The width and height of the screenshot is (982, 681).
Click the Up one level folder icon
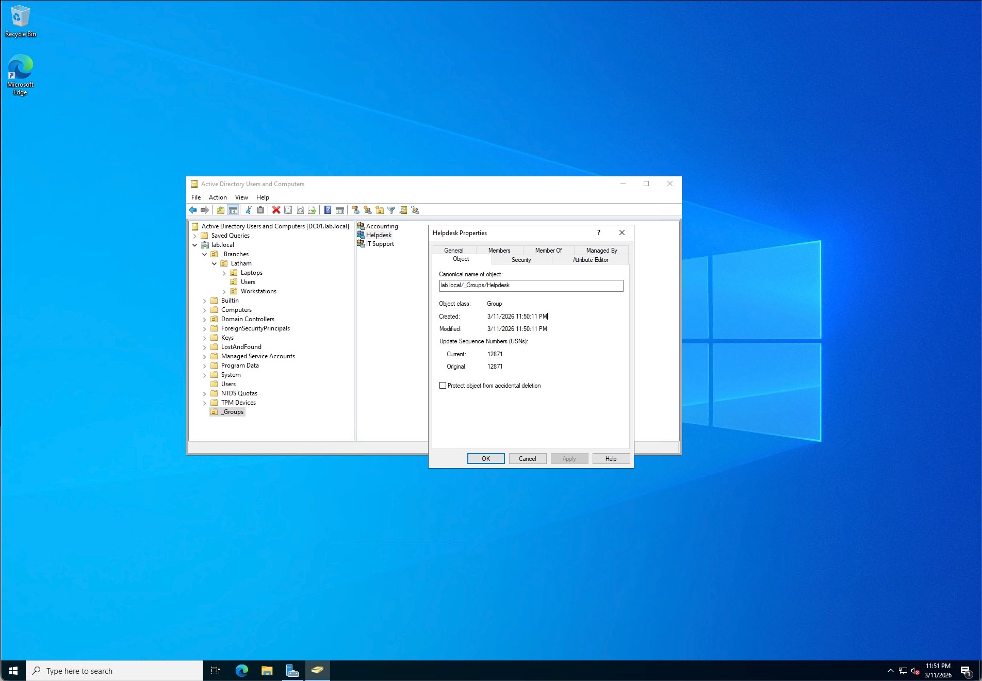221,210
